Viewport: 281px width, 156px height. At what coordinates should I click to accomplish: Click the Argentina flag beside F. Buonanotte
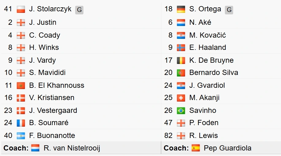point(21,136)
